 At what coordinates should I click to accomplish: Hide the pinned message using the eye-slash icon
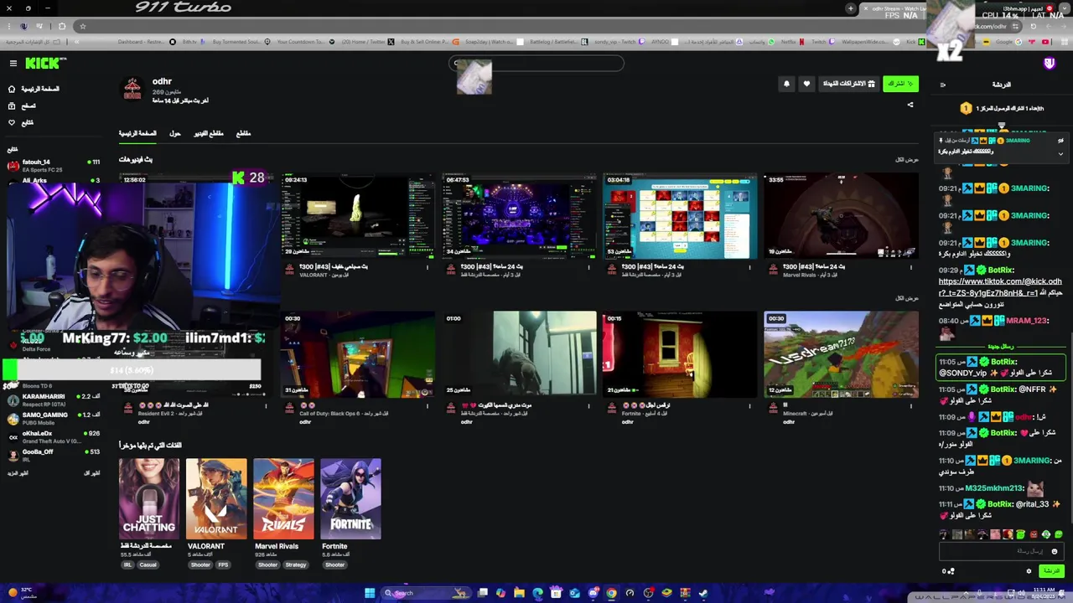pos(1060,141)
